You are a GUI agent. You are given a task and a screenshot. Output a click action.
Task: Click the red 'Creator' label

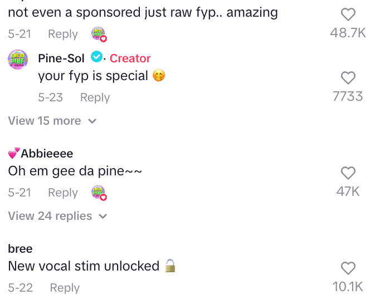point(130,58)
